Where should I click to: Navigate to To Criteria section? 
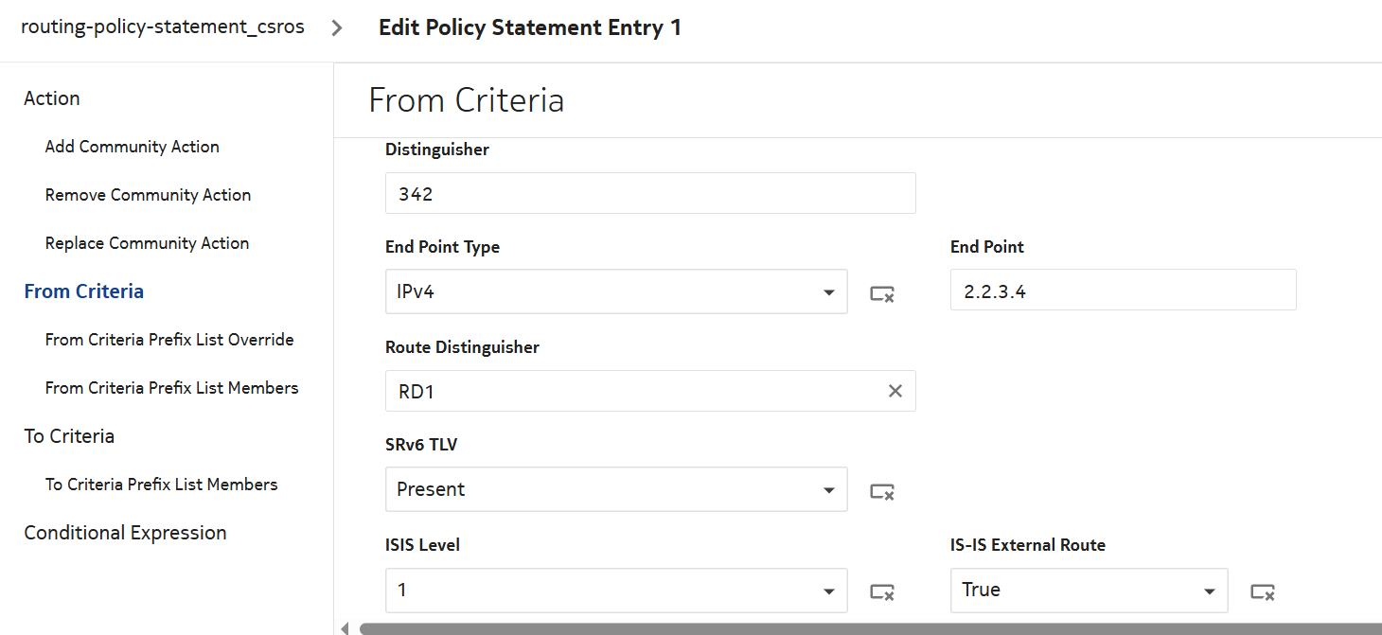coord(69,436)
